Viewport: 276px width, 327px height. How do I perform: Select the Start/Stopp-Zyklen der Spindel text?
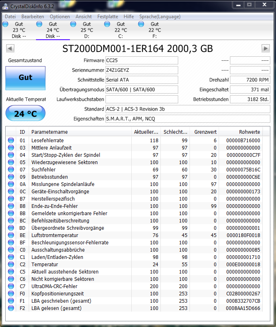66,155
